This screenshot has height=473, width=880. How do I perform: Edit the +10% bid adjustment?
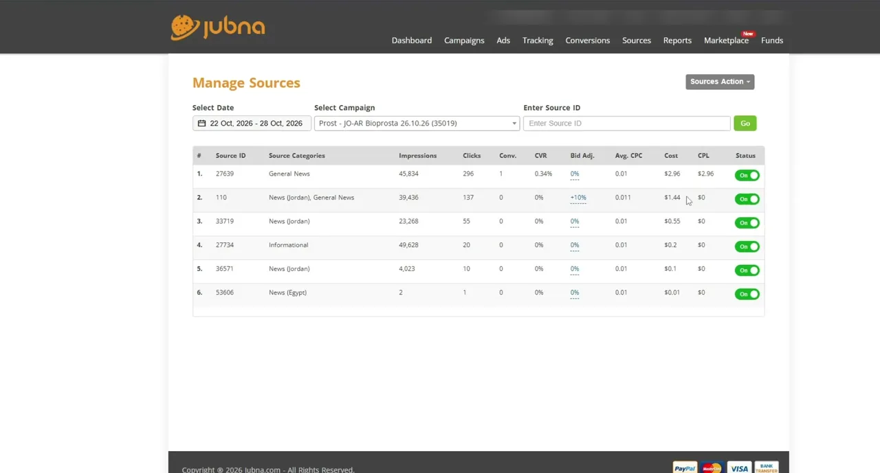[578, 198]
